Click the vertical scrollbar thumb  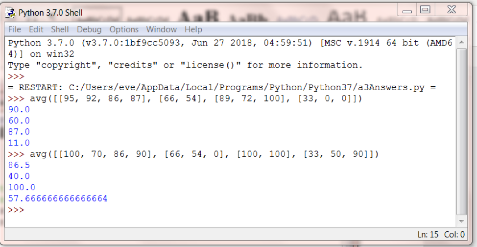pyautogui.click(x=461, y=131)
